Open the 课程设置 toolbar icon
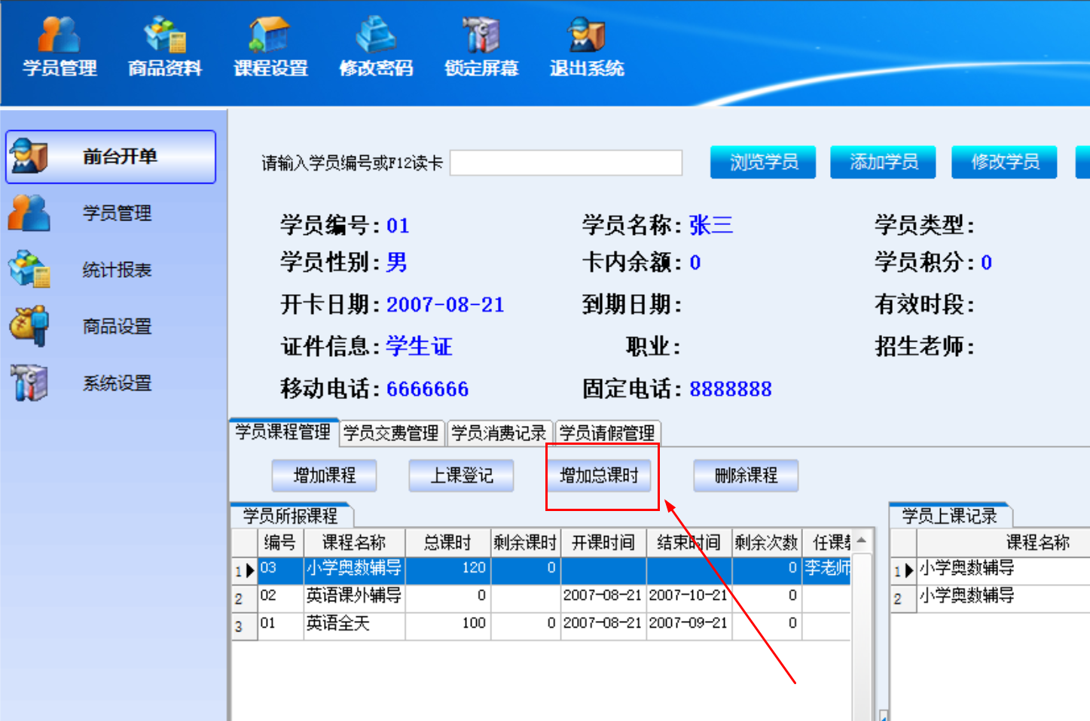This screenshot has width=1090, height=721. point(270,47)
